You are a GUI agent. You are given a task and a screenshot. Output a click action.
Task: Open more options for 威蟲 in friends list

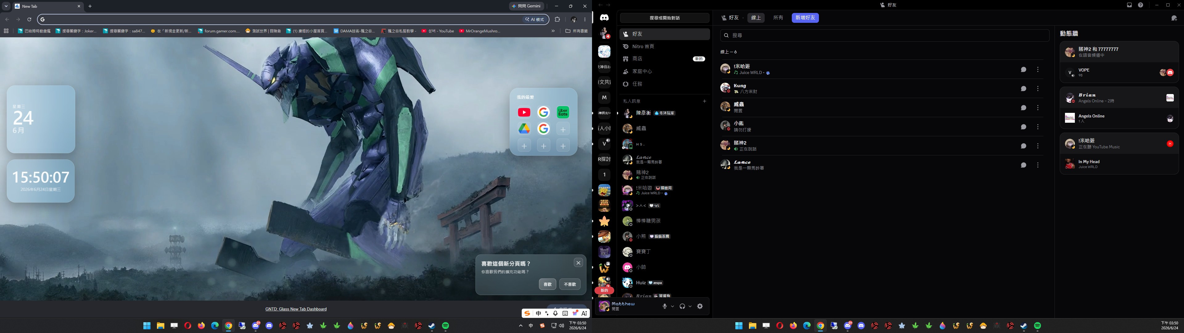point(1038,108)
